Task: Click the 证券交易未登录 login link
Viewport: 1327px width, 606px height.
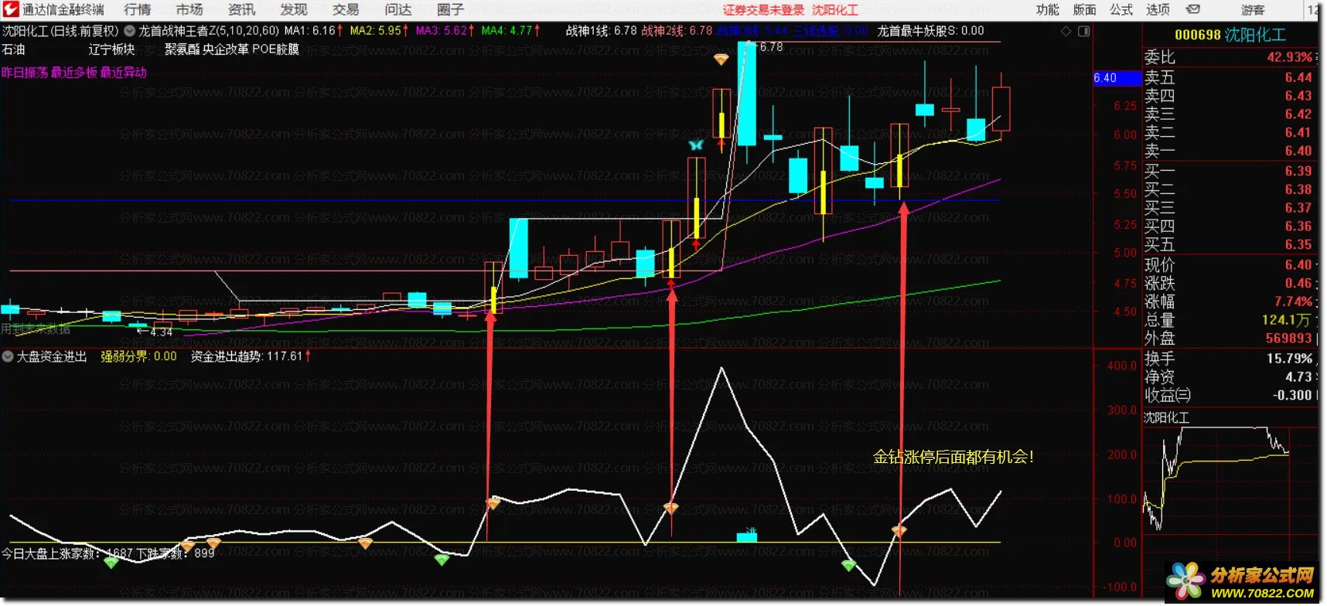Action: (x=763, y=9)
